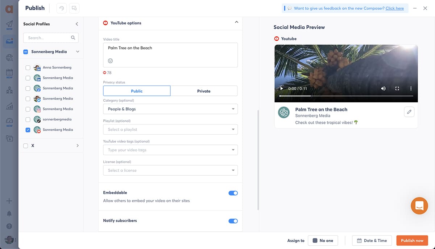Disable the Embeddable toggle
This screenshot has height=249, width=435.
(x=233, y=193)
